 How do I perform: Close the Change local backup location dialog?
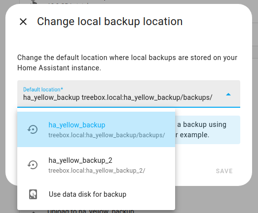(x=23, y=22)
